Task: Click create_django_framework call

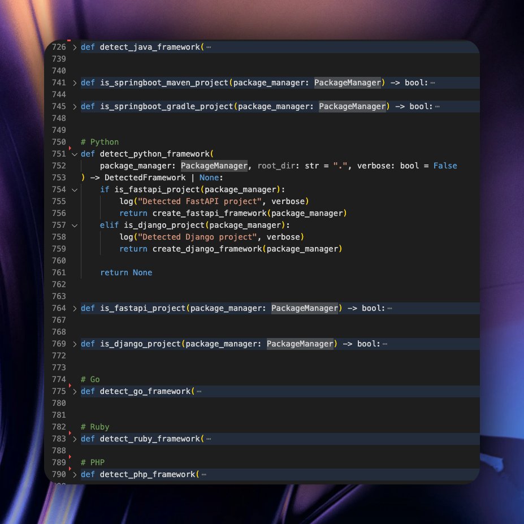Action: point(207,249)
